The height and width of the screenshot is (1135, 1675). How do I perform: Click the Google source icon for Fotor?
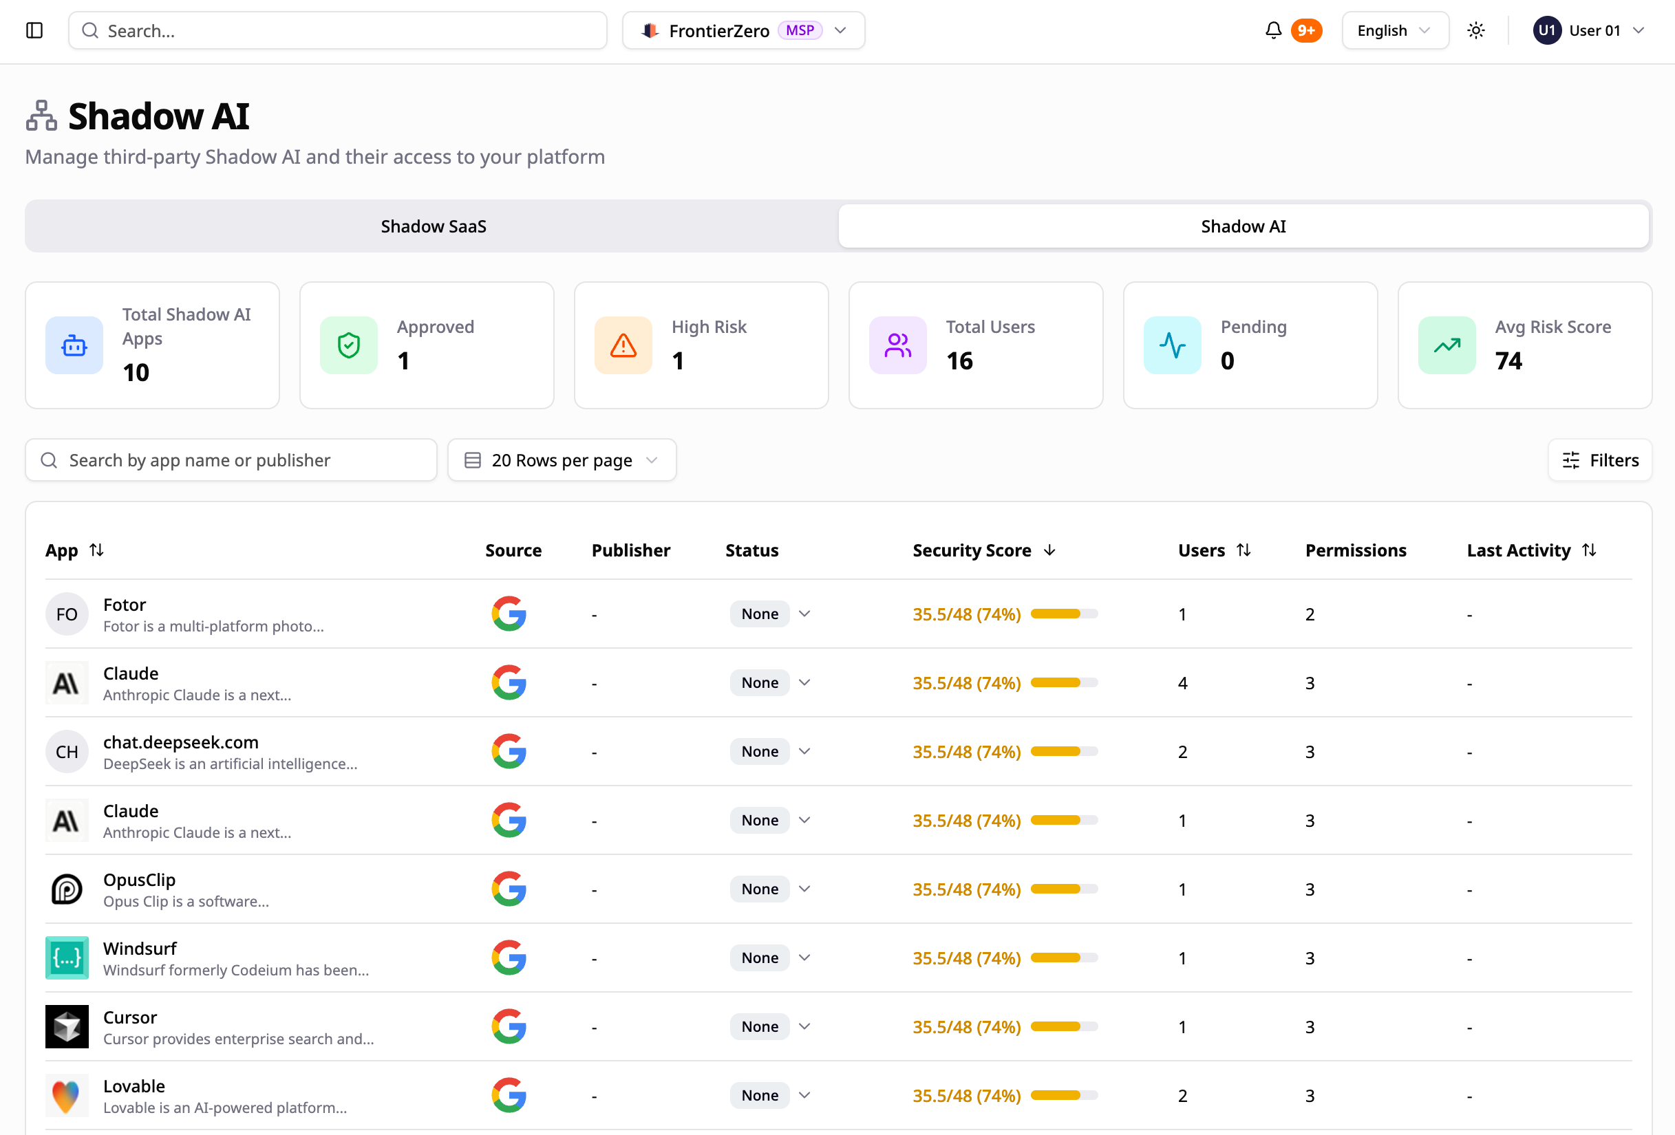point(509,614)
